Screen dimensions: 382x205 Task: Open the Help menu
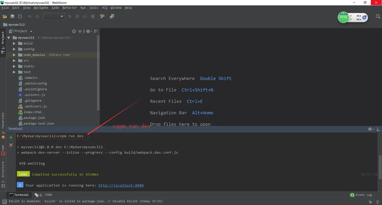click(128, 8)
